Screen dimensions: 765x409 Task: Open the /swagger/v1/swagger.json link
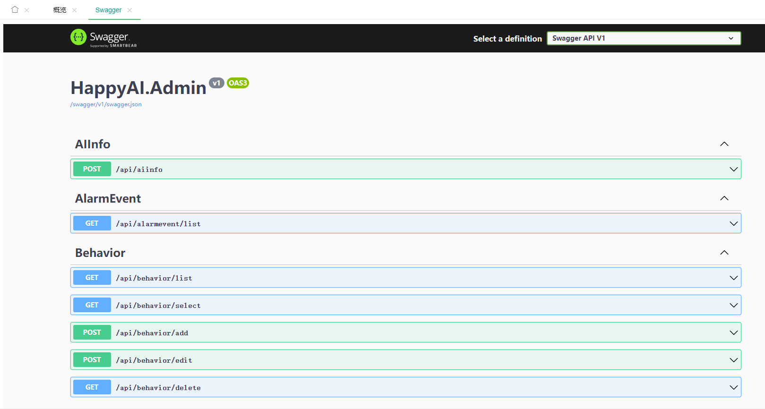106,104
